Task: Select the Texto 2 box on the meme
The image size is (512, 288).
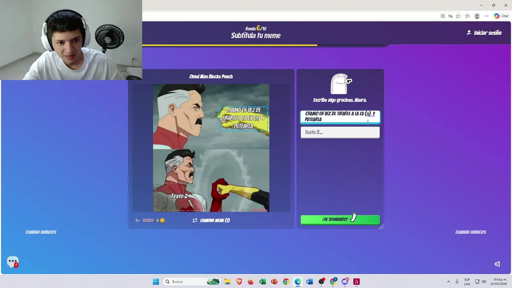Action: click(179, 196)
